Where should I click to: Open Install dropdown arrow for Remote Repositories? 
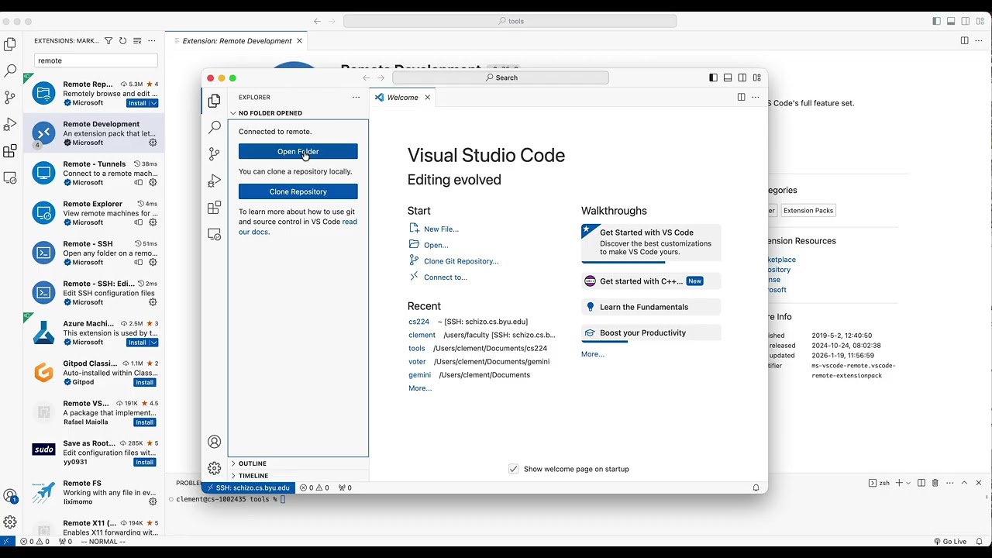tap(154, 103)
